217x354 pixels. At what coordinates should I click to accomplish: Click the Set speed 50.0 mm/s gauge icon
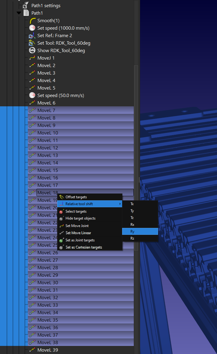[32, 96]
